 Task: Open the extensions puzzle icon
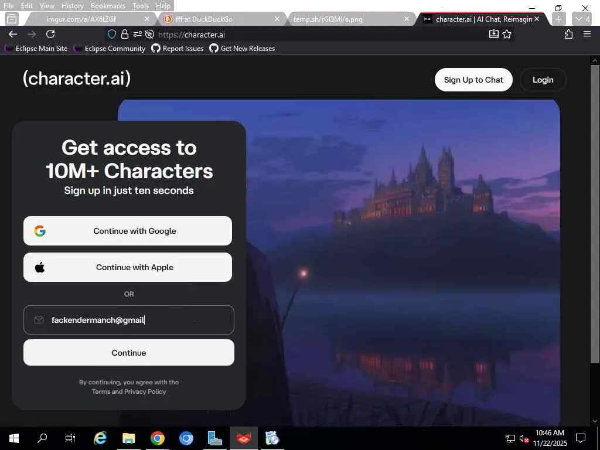(568, 34)
